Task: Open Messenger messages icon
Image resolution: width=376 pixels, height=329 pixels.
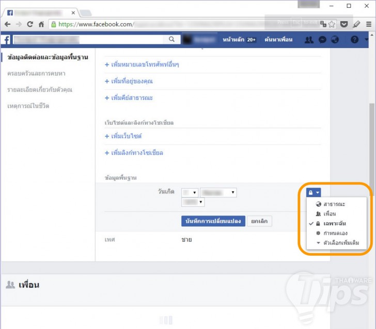Action: click(322, 40)
